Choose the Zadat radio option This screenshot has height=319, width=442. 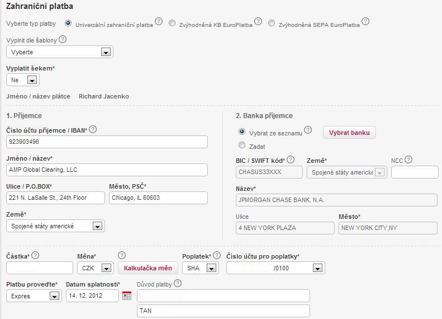242,146
